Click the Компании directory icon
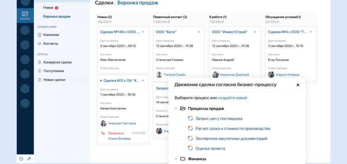Image resolution: width=347 pixels, height=164 pixels. point(39,35)
